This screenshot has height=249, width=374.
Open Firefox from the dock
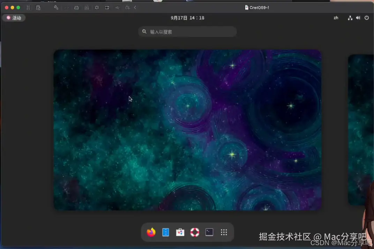point(151,232)
